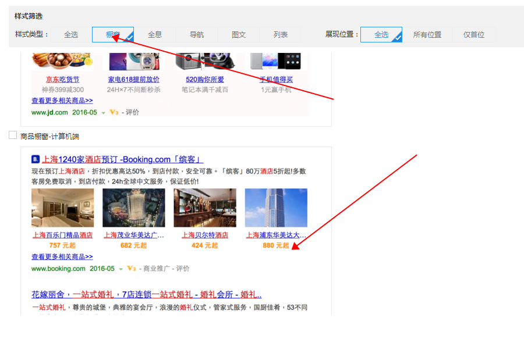This screenshot has width=524, height=346.
Task: Click the V3 badge in the JD ad
Action: click(x=114, y=112)
